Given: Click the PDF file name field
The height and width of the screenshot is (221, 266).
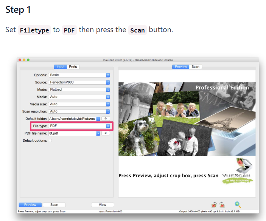Looking at the screenshot, I should [x=73, y=133].
